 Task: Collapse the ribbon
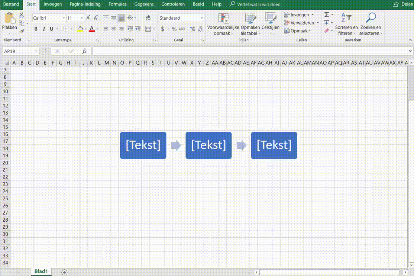click(x=410, y=40)
